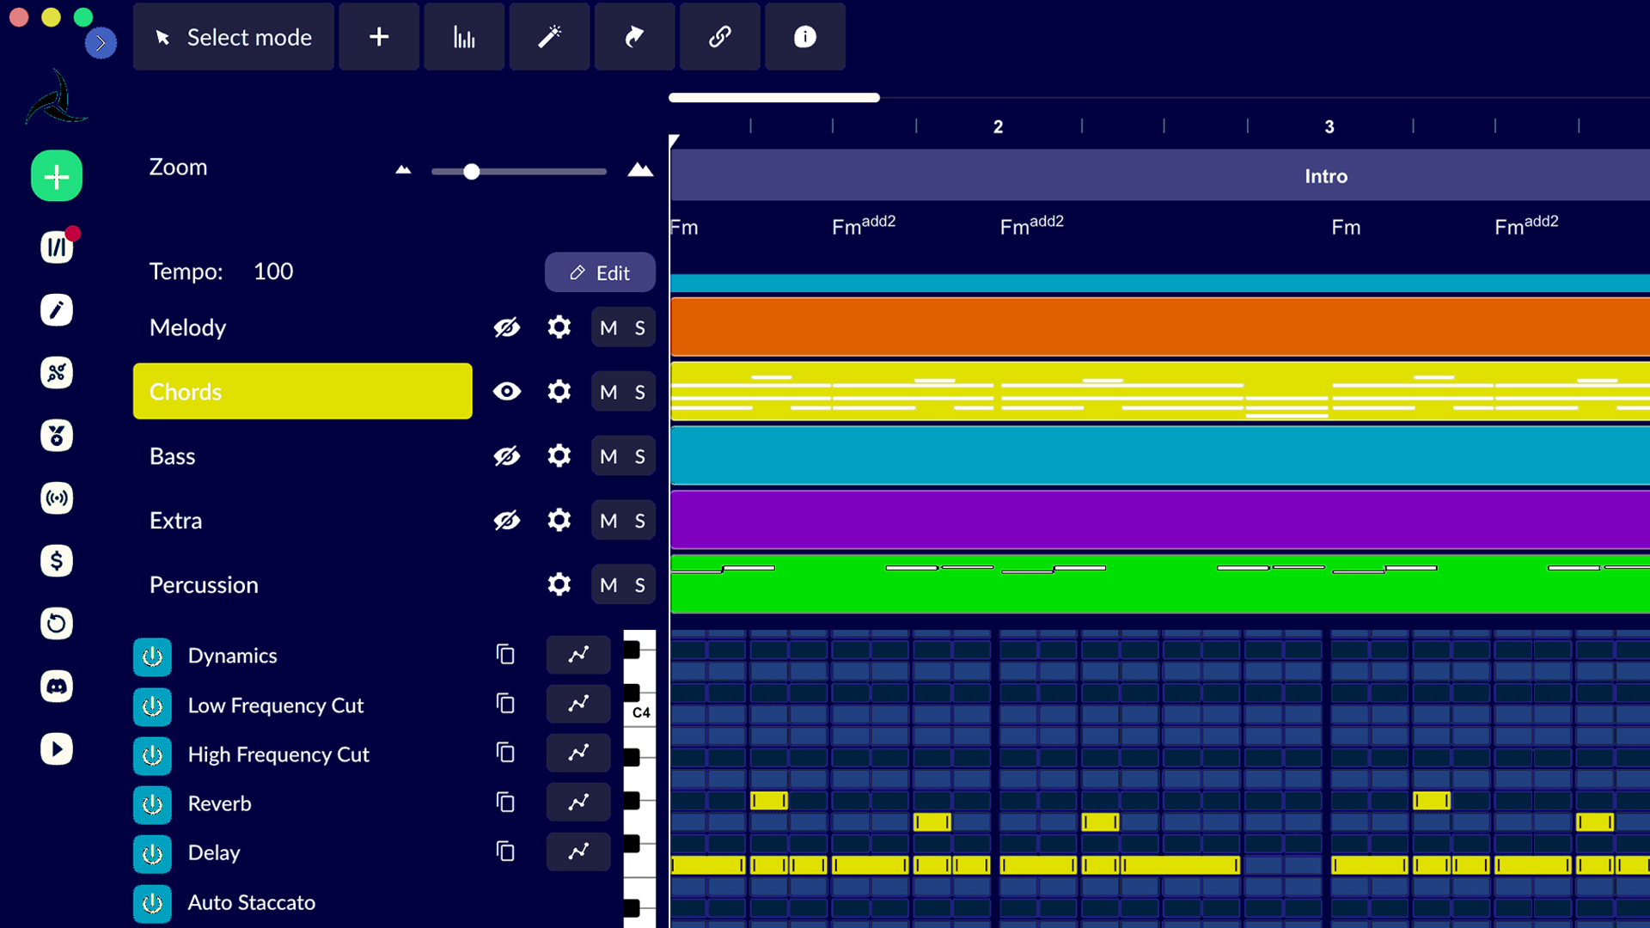Image resolution: width=1650 pixels, height=928 pixels.
Task: Open the info icon in toolbar
Action: coord(804,37)
